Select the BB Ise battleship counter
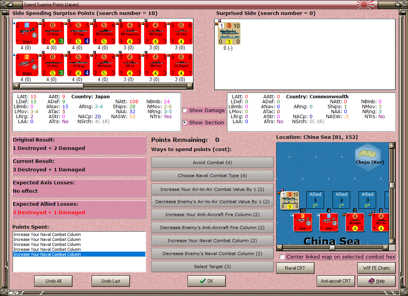Screen dimensions: 408x296 (x=130, y=65)
